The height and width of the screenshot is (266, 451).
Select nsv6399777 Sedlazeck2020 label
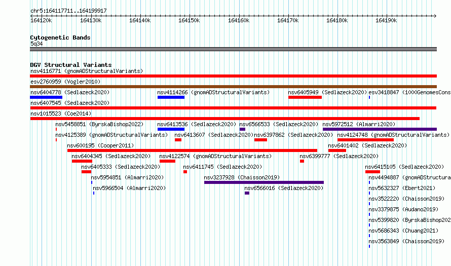tap(339, 156)
